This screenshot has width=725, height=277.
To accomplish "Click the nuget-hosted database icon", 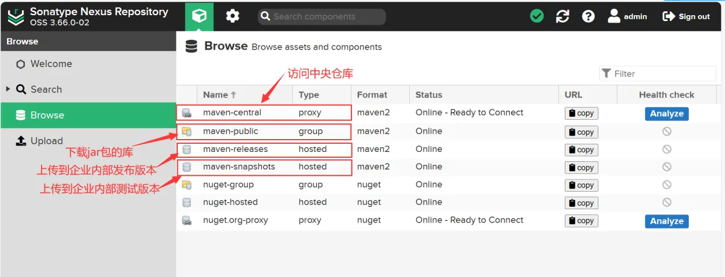I will [x=187, y=203].
